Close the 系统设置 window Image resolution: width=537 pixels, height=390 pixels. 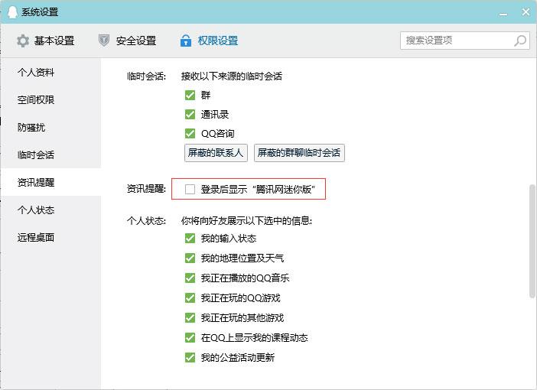tap(526, 12)
